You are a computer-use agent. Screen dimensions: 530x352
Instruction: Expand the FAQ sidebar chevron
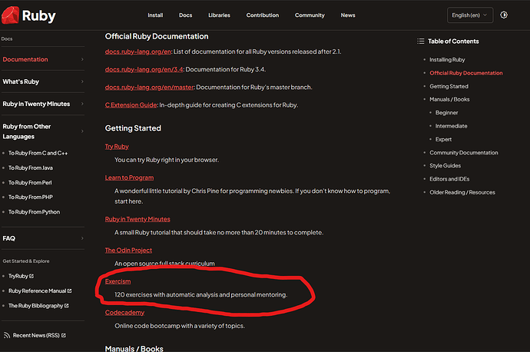pos(82,238)
